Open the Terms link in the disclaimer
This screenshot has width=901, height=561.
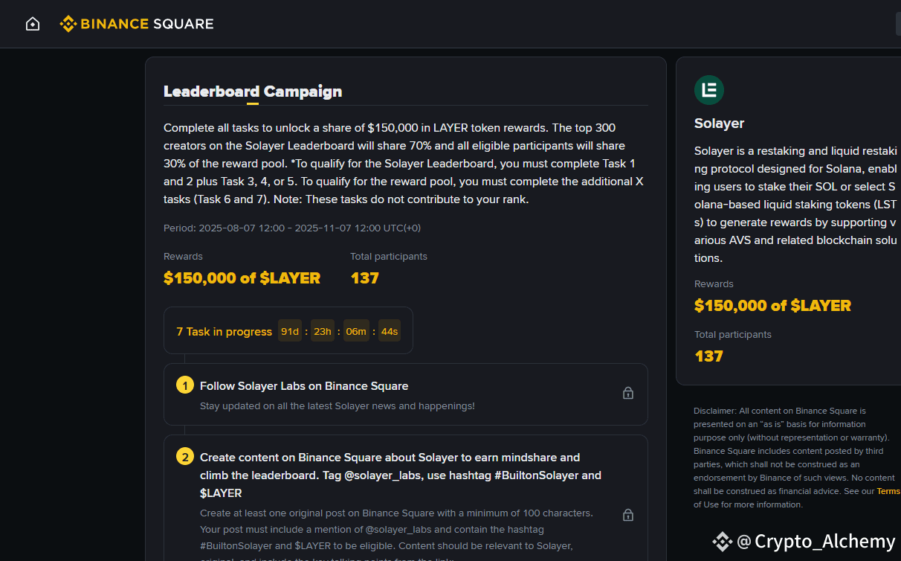click(889, 491)
